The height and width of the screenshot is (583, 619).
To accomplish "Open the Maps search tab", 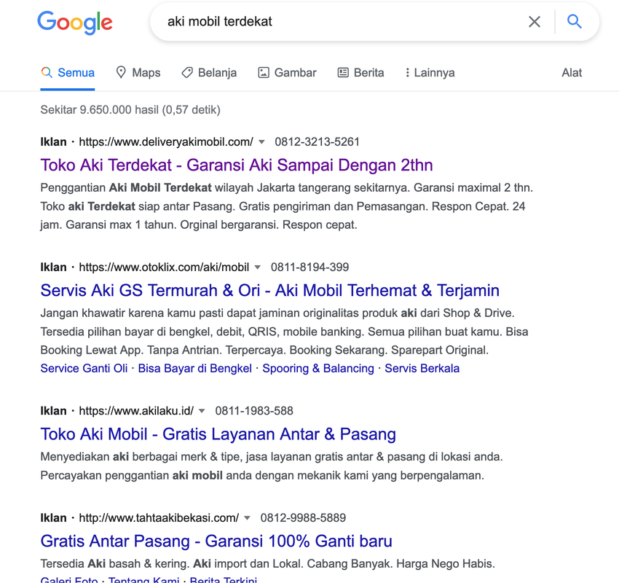I will (138, 73).
